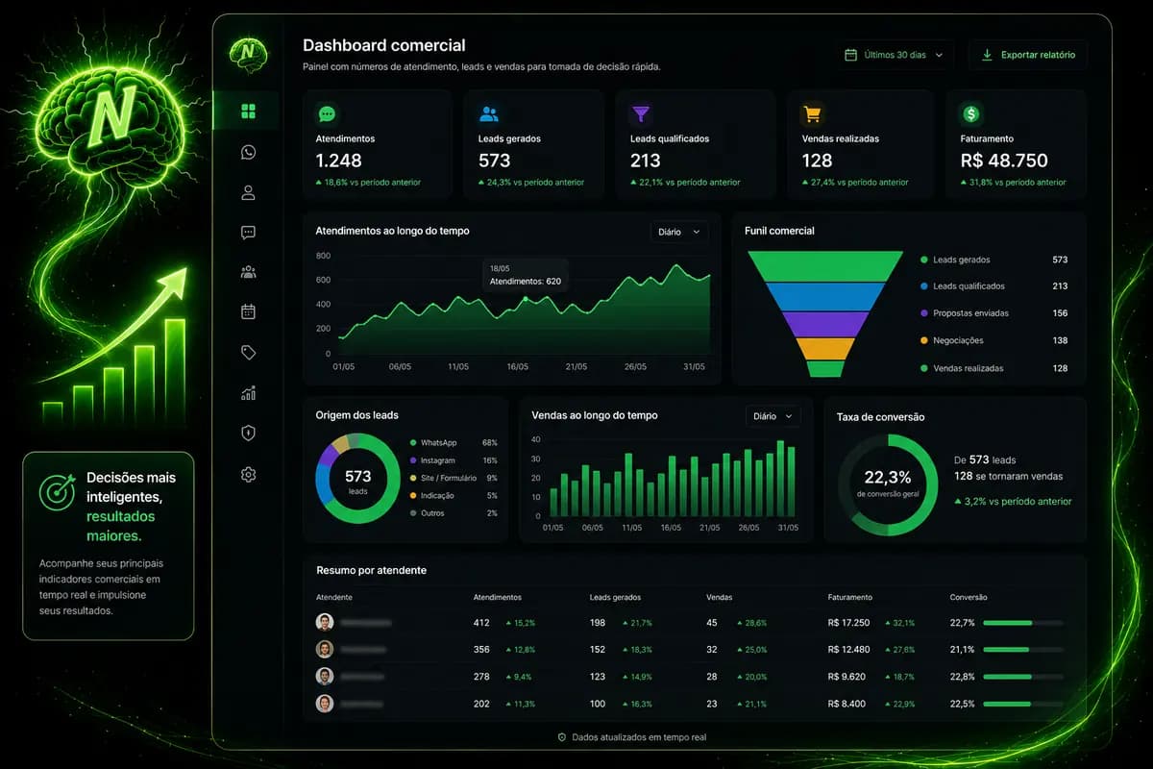Click the Indicação 5% legend entry

point(454,495)
